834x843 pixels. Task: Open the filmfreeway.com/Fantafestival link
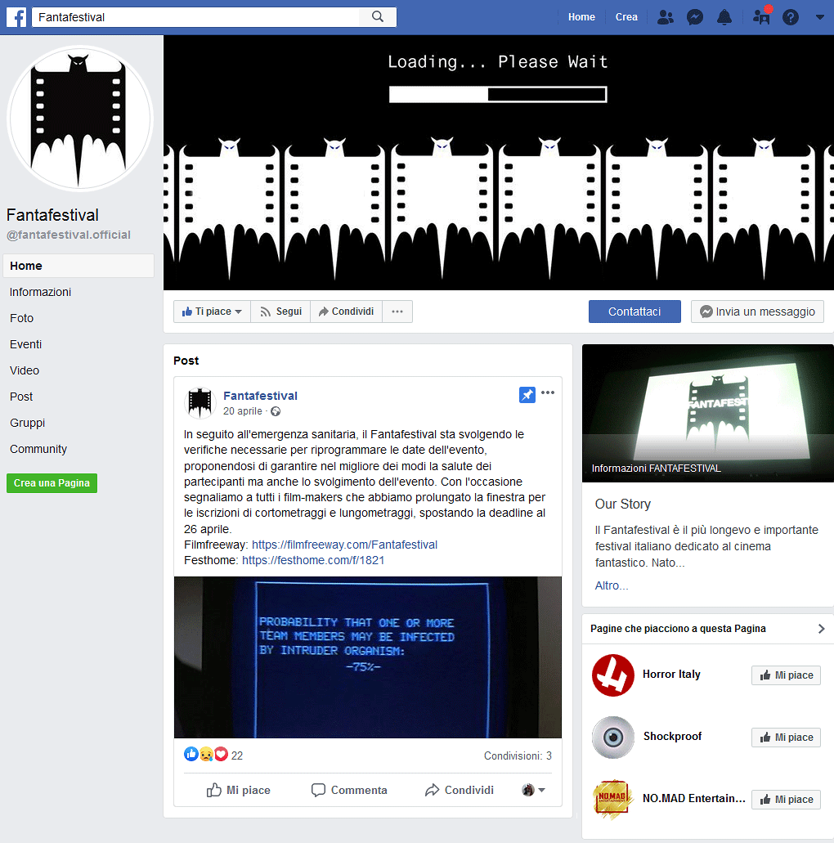(345, 545)
